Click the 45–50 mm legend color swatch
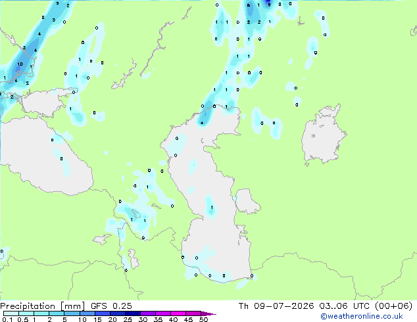Image resolution: width=417 pixels, height=322 pixels. pos(193,313)
